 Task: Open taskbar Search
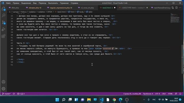point(64,100)
